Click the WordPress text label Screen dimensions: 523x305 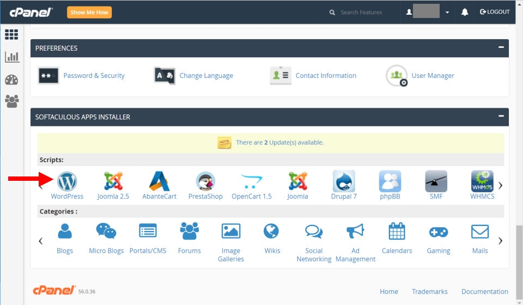click(x=67, y=196)
